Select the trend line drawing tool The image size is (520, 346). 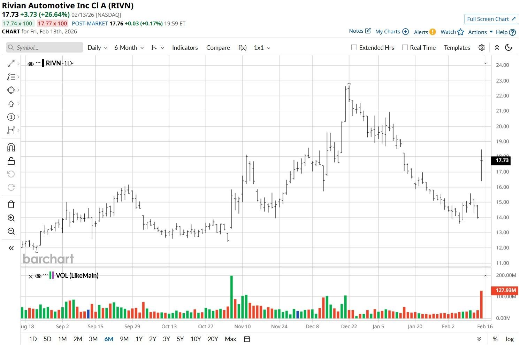11,63
